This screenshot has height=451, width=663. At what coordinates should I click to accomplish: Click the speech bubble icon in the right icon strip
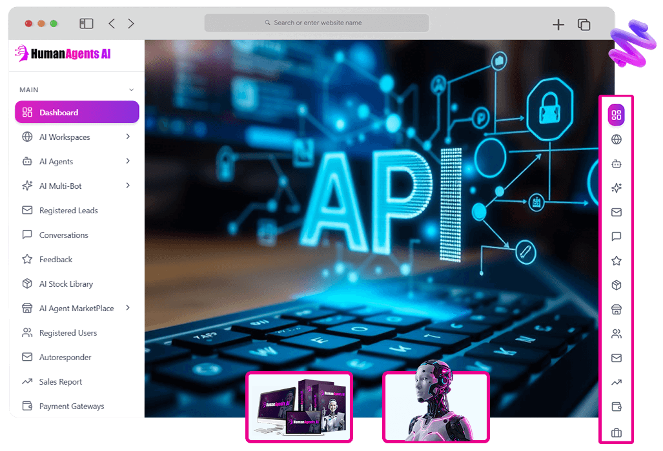pos(616,236)
